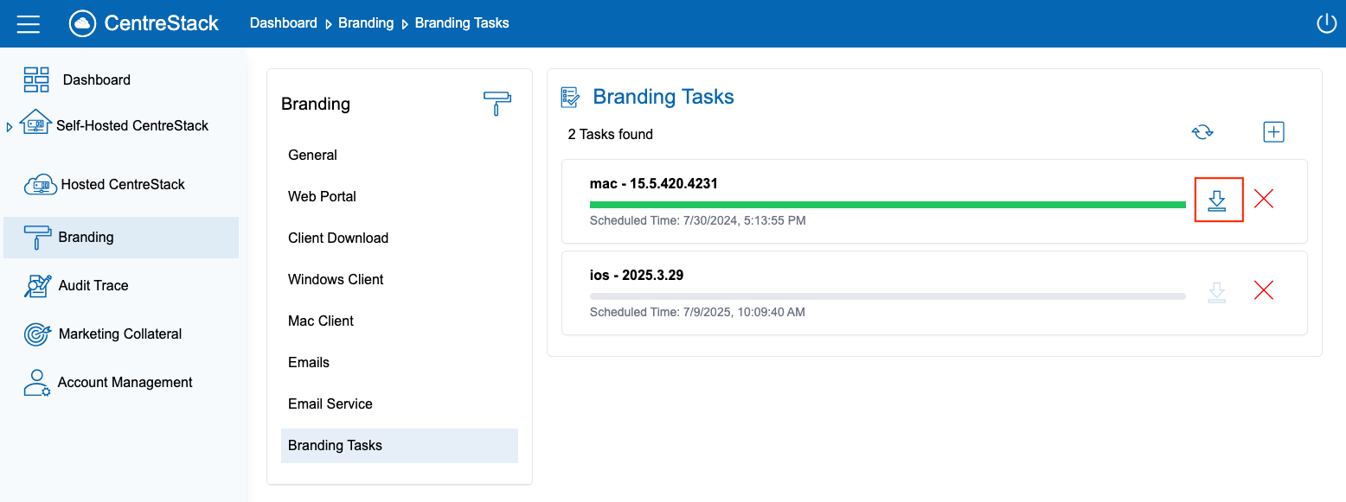This screenshot has height=502, width=1346.
Task: Select the Branding Tasks section
Action: (x=400, y=446)
